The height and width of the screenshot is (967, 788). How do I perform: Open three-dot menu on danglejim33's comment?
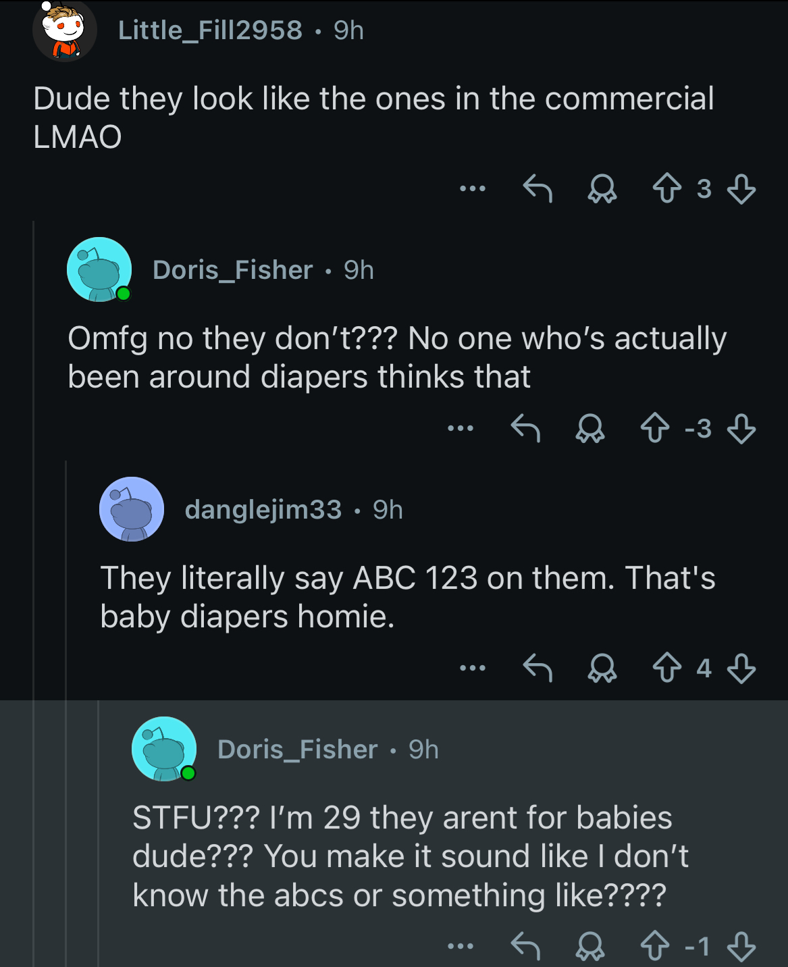(x=473, y=668)
